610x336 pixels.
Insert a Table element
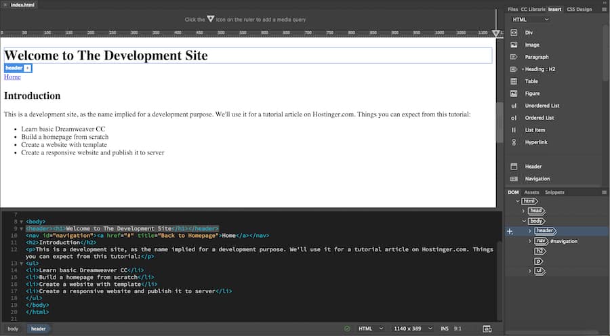(531, 81)
